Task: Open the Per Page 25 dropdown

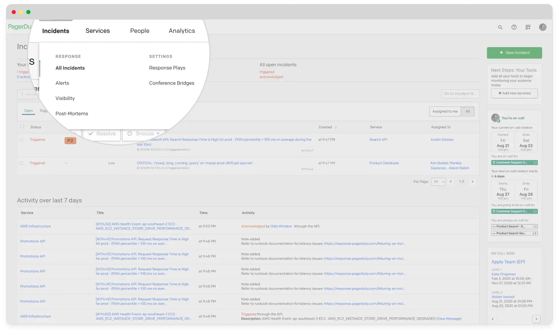Action: click(x=438, y=182)
